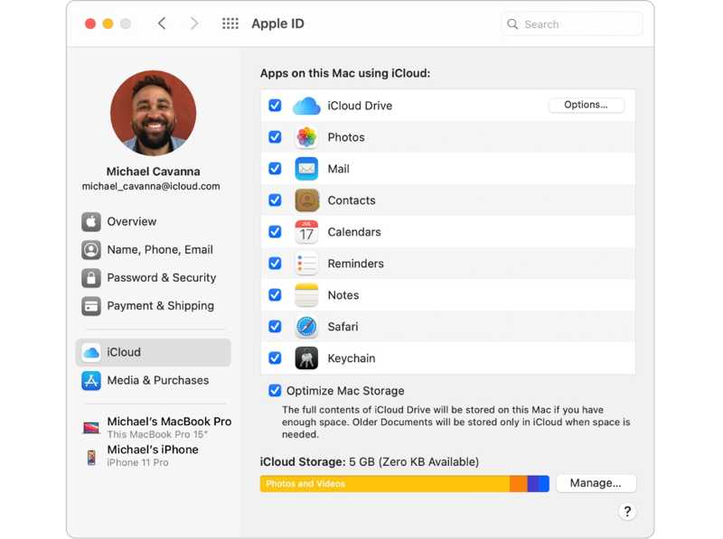This screenshot has width=723, height=539.
Task: Click the michael_cavanna@icloud.com email text
Action: coord(151,187)
